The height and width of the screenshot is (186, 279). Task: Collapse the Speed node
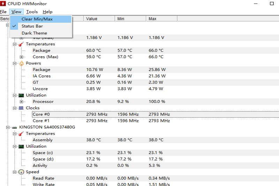click(15, 172)
